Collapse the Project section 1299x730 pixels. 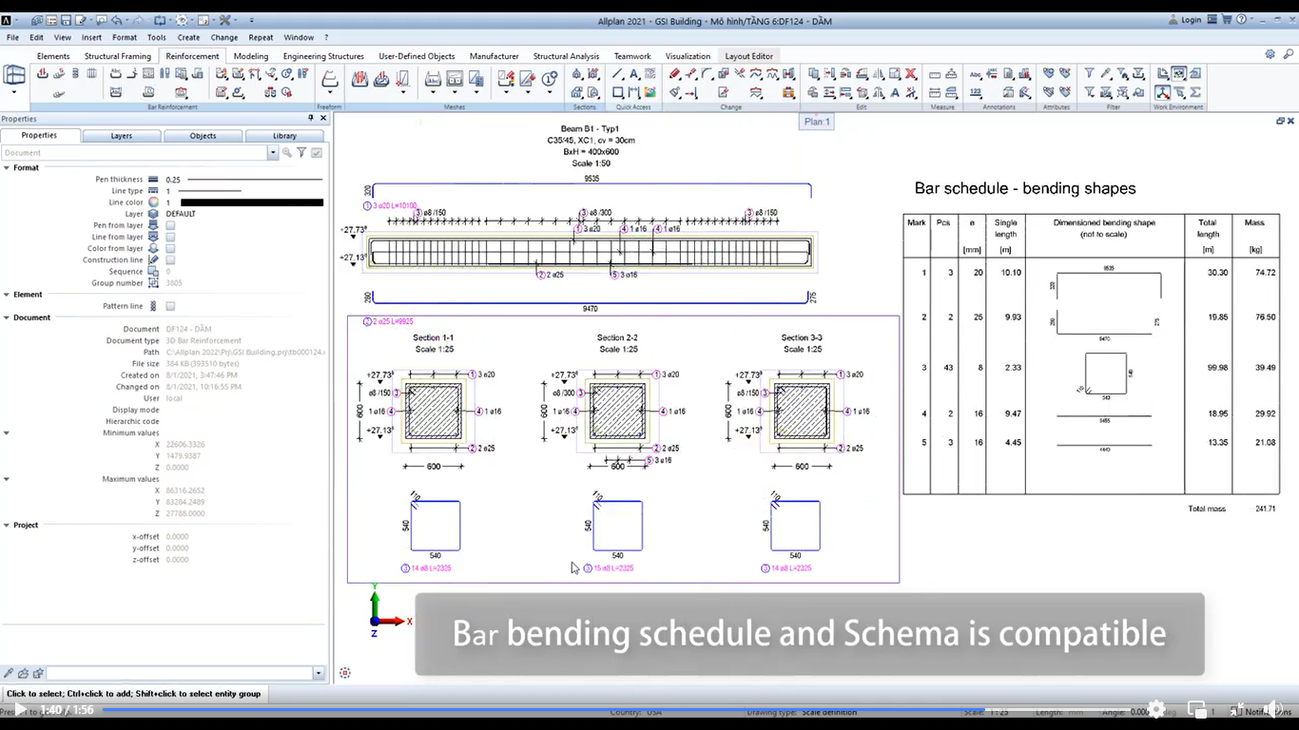tap(7, 525)
